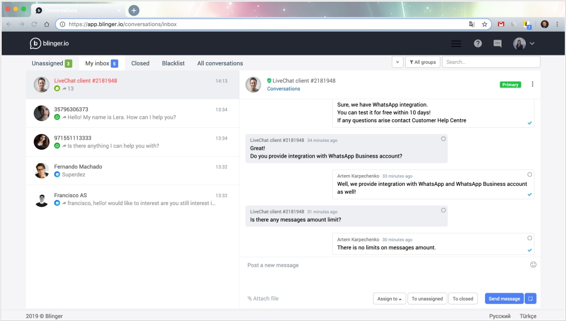566x321 pixels.
Task: Open the three-dot conversation options menu
Action: (x=532, y=84)
